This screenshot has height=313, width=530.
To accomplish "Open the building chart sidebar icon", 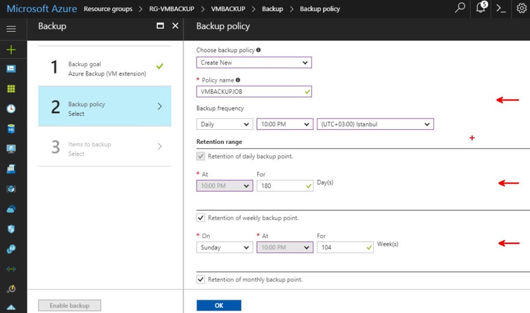I will [11, 169].
